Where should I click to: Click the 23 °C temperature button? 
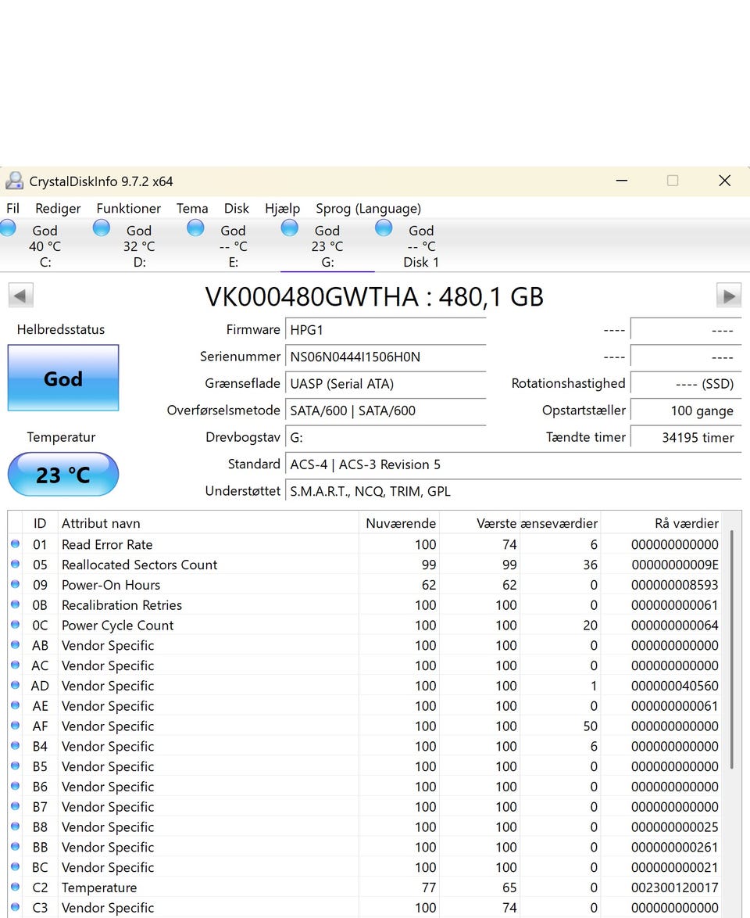click(x=63, y=475)
